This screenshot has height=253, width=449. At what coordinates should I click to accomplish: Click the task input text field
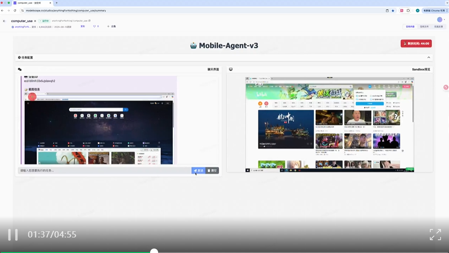(105, 170)
